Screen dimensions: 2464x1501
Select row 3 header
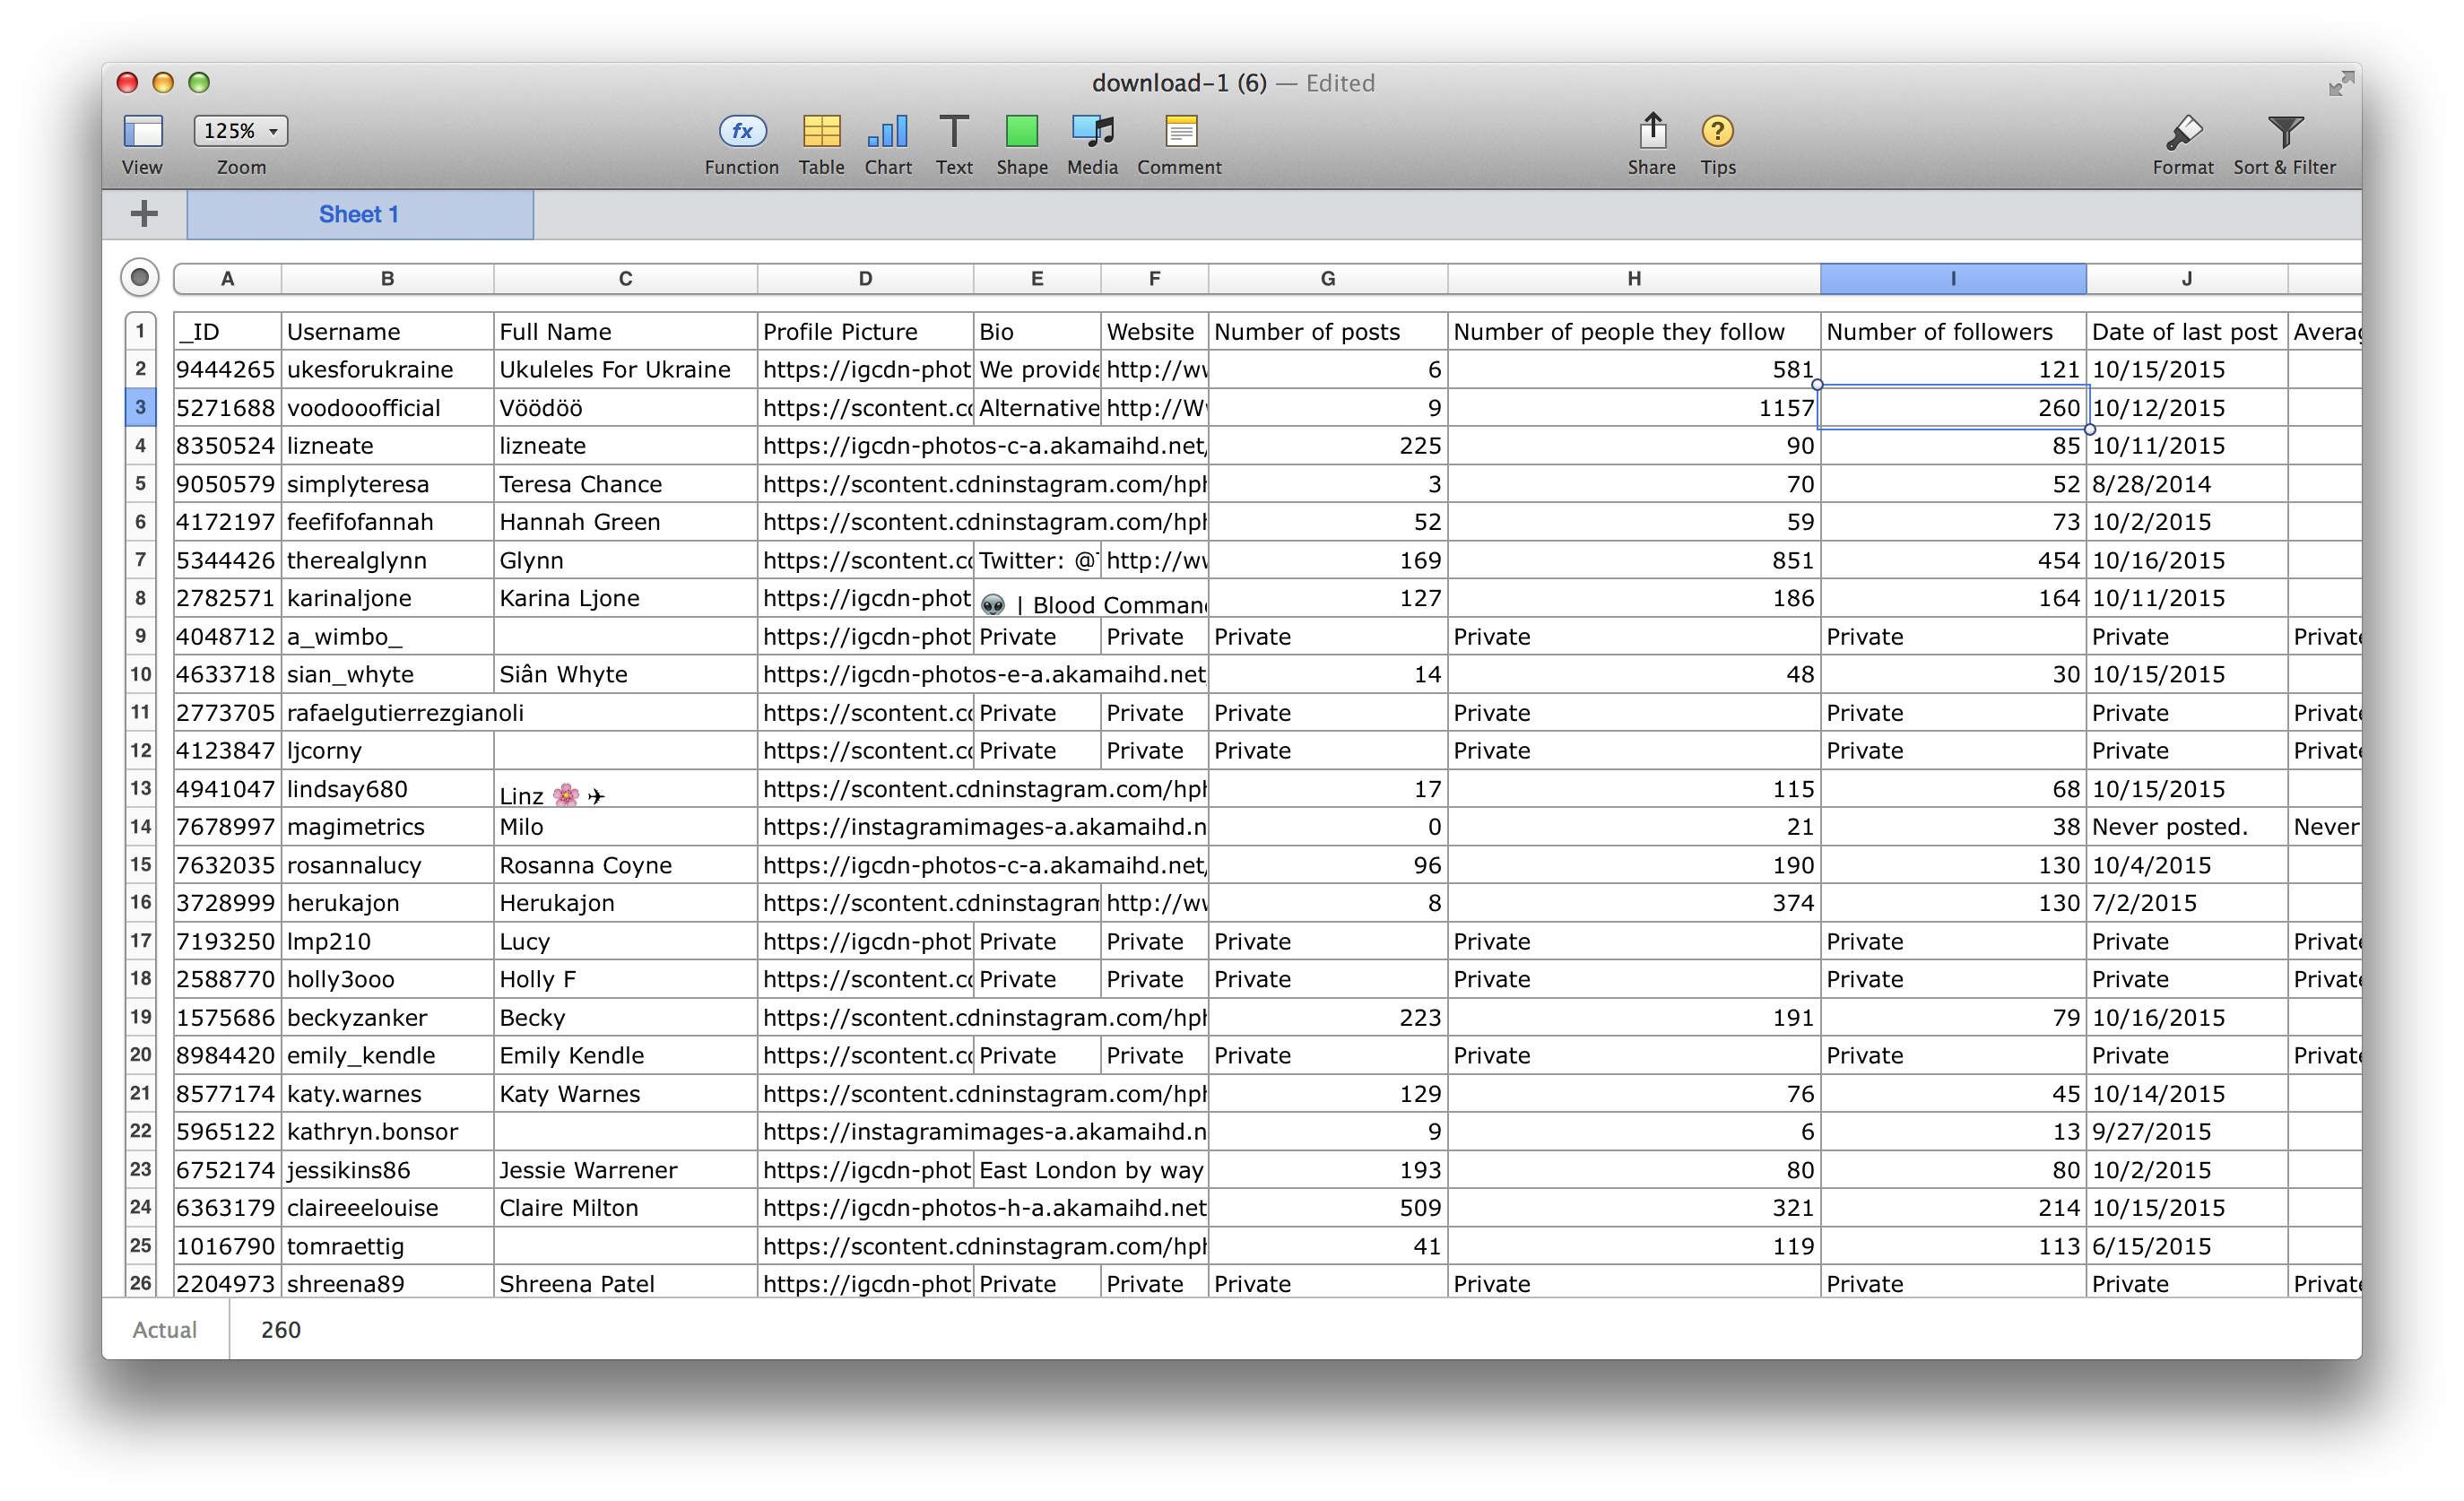point(140,407)
